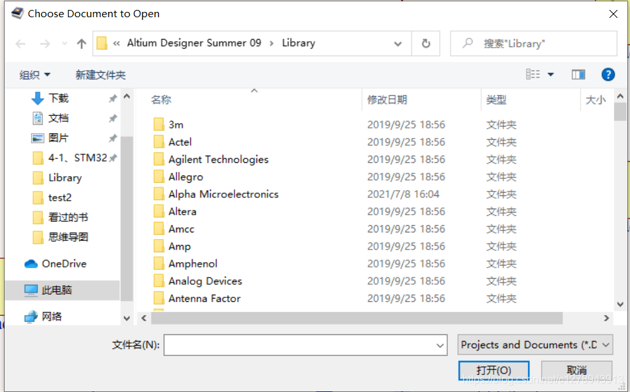Image resolution: width=630 pixels, height=392 pixels.
Task: Click the 文件名 input field
Action: (299, 345)
